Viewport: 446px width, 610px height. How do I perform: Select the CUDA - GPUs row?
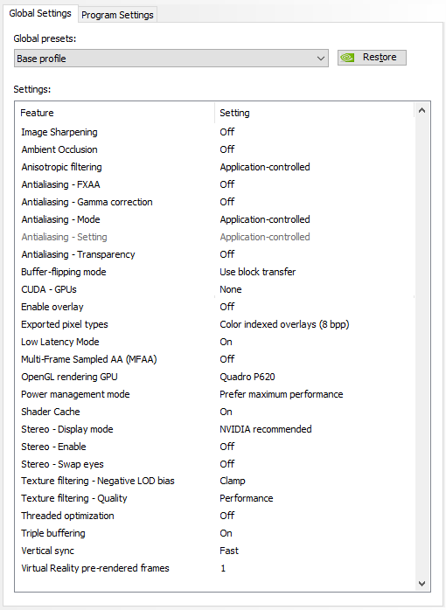pos(214,289)
